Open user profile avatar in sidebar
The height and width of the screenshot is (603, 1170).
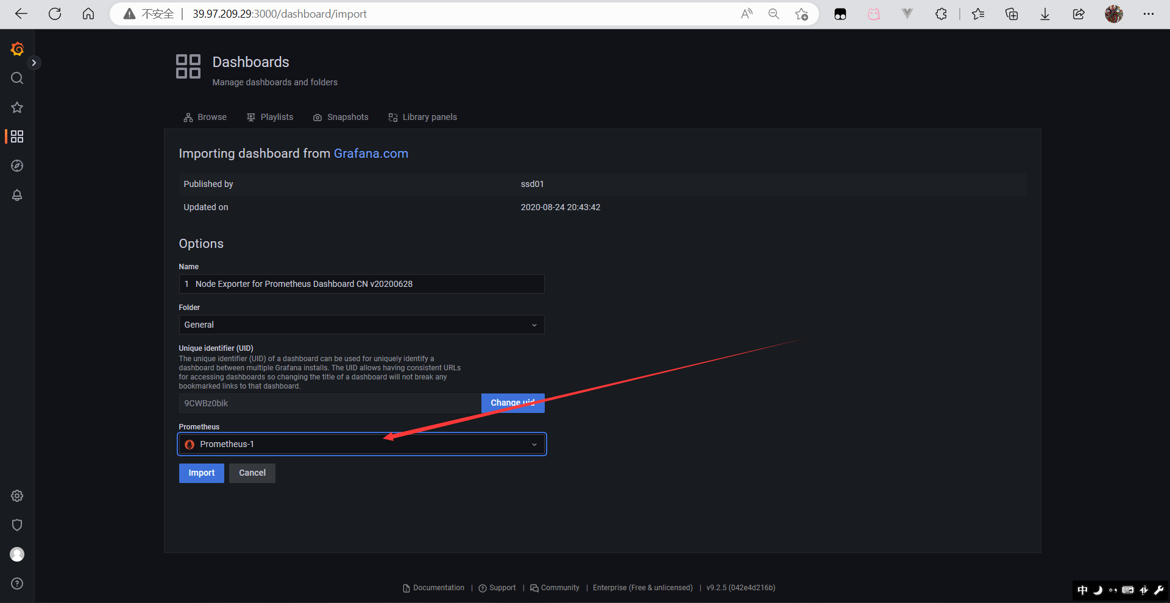tap(17, 554)
